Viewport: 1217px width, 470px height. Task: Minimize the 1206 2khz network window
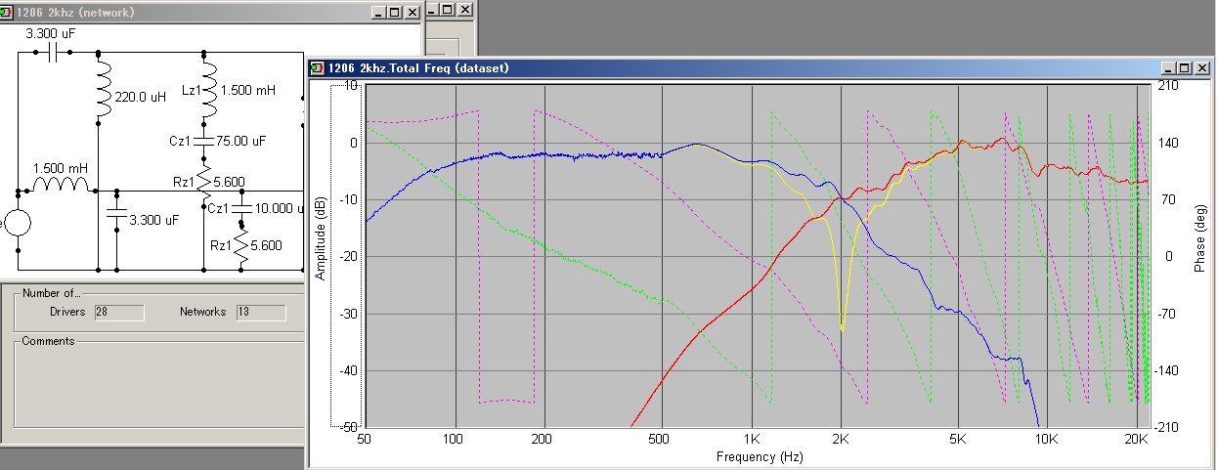[x=379, y=13]
